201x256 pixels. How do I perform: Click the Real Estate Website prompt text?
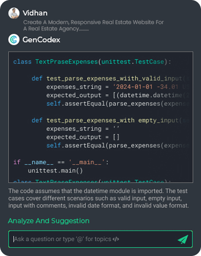point(93,26)
